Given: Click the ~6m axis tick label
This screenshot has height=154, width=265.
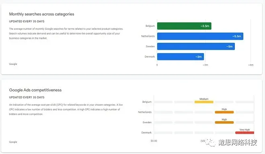Looking at the screenshot, I should pyautogui.click(x=251, y=65).
